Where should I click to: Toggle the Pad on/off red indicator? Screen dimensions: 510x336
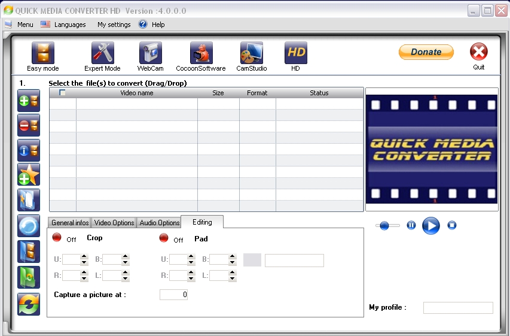pyautogui.click(x=164, y=238)
